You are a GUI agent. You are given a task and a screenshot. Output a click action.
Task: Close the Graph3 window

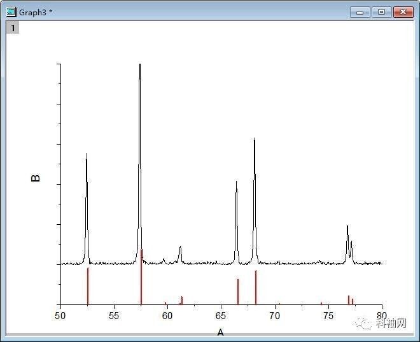click(x=403, y=12)
